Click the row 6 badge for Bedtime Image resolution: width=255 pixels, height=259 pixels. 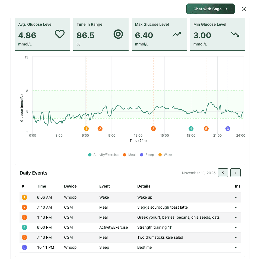point(24,247)
